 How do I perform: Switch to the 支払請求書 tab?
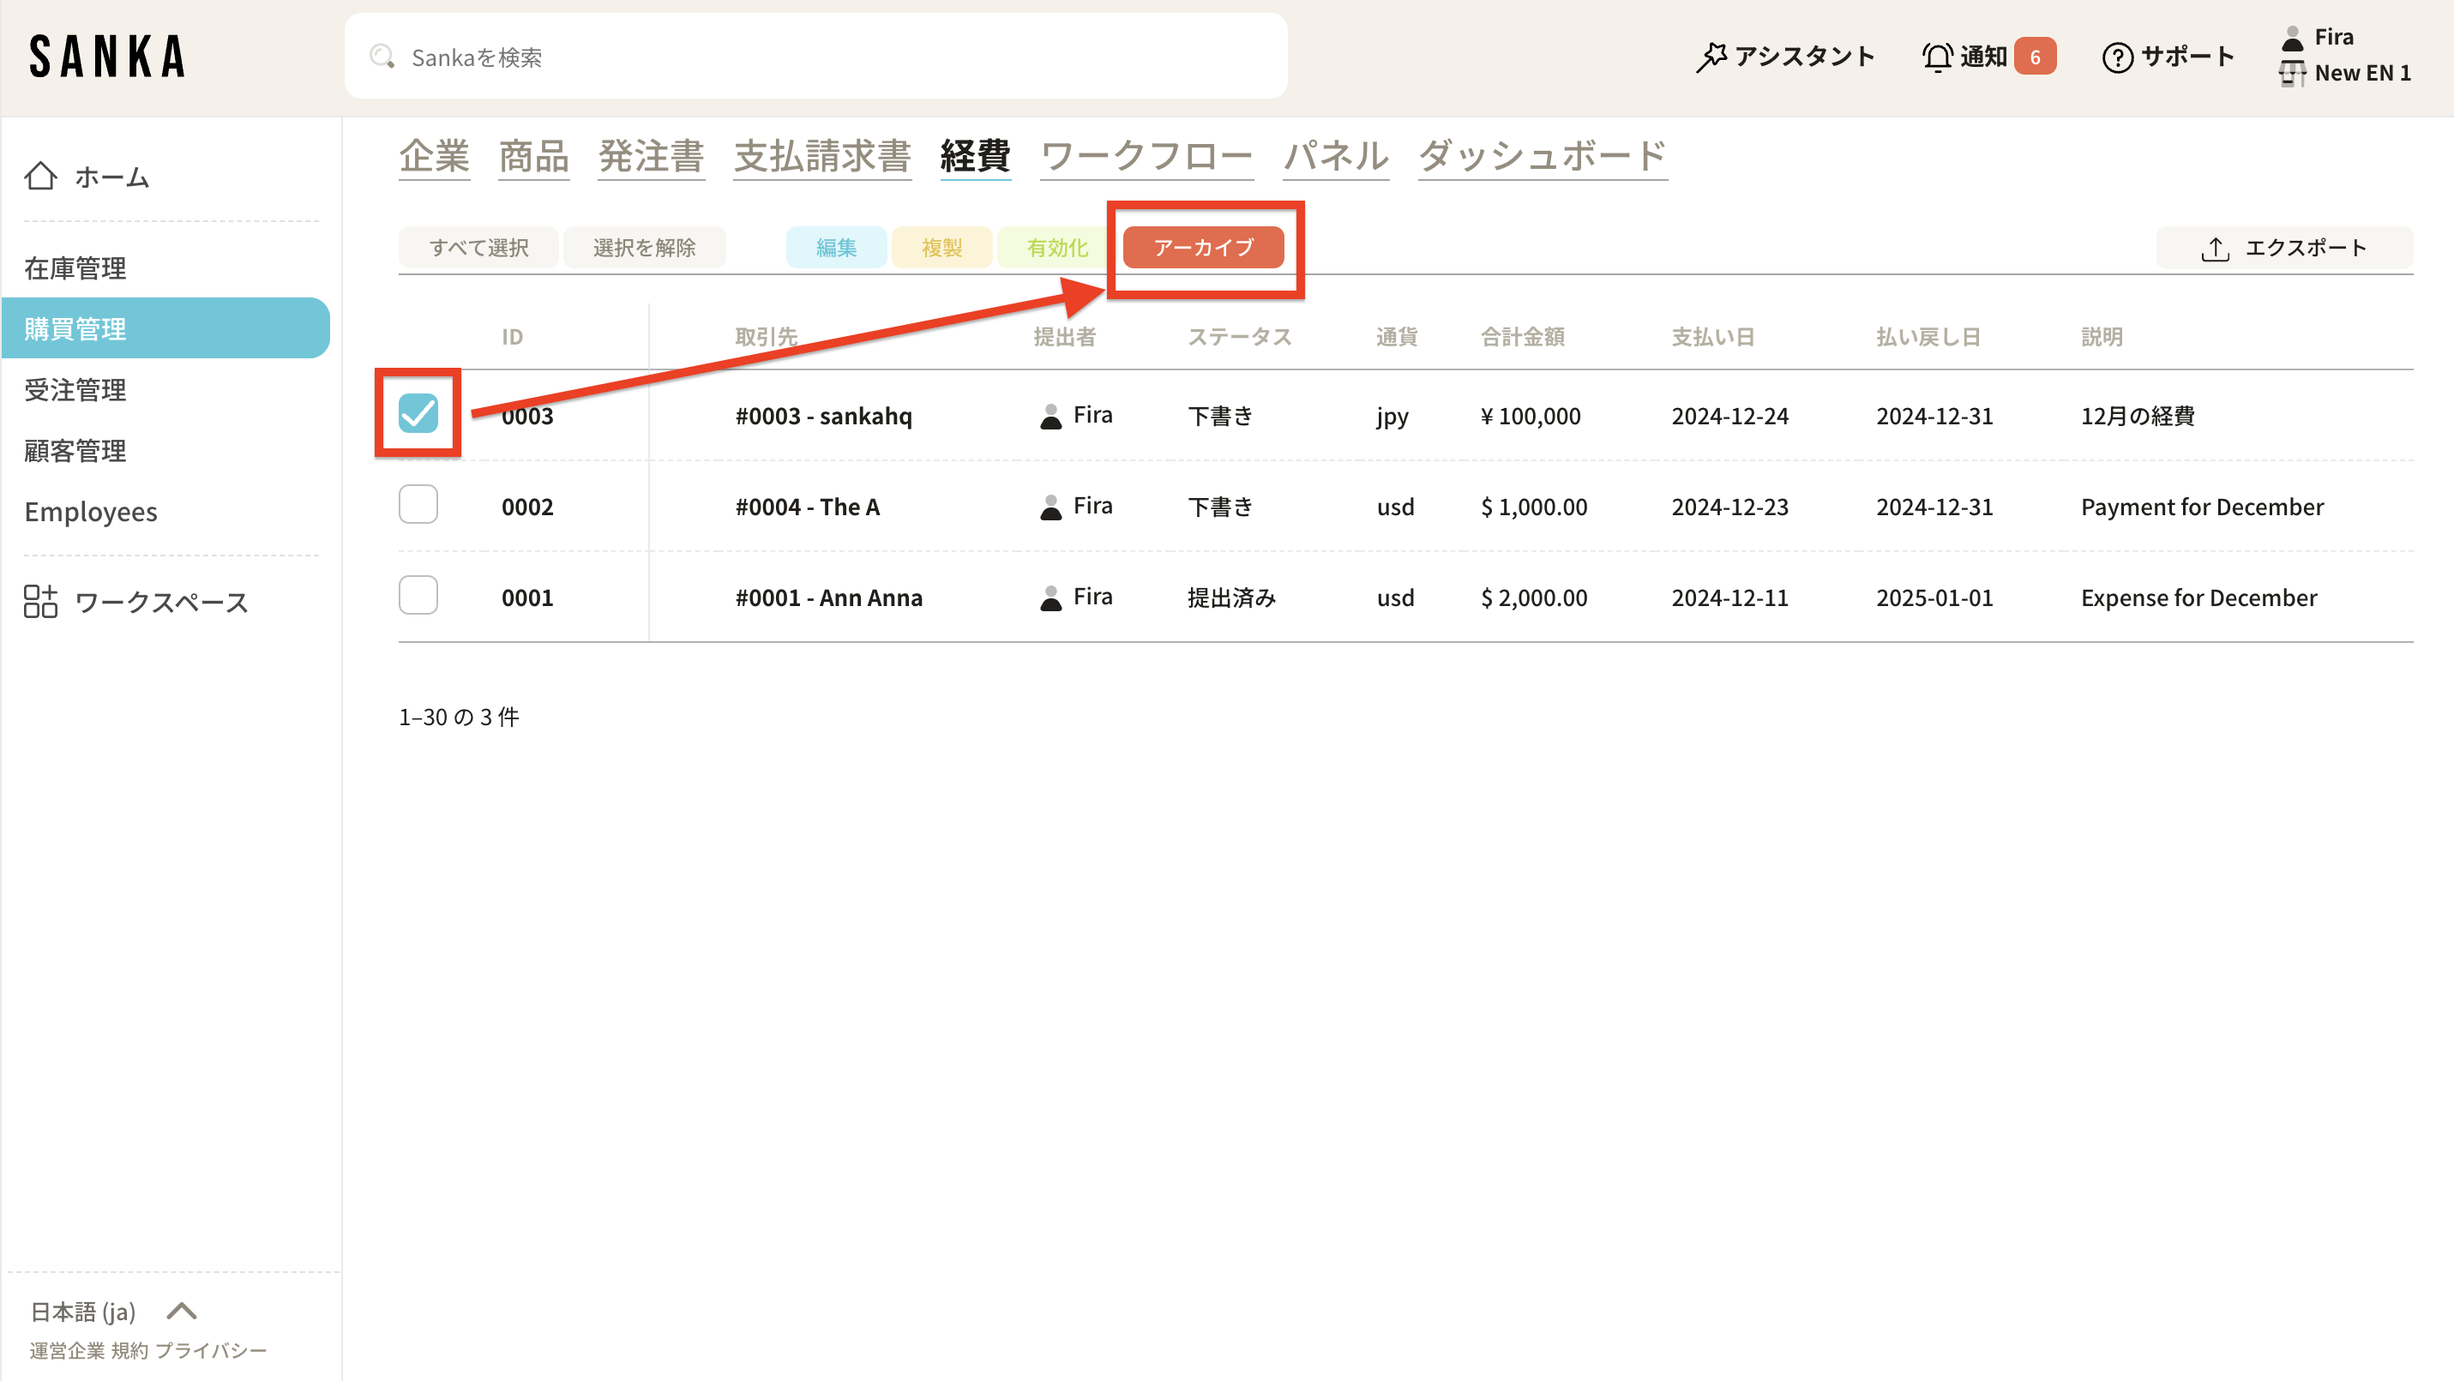[821, 156]
